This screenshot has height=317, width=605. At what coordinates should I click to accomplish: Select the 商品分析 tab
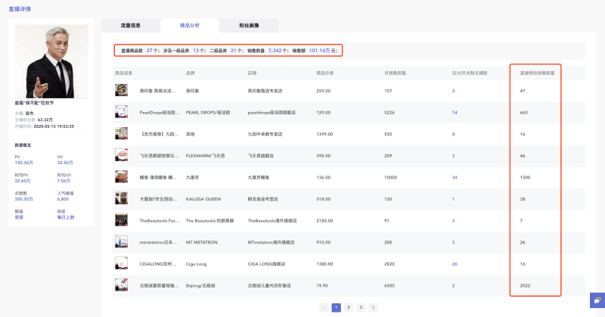(x=179, y=25)
